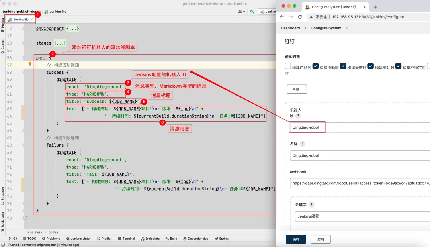Expand the folded stages block
The image size is (430, 247).
[60, 43]
